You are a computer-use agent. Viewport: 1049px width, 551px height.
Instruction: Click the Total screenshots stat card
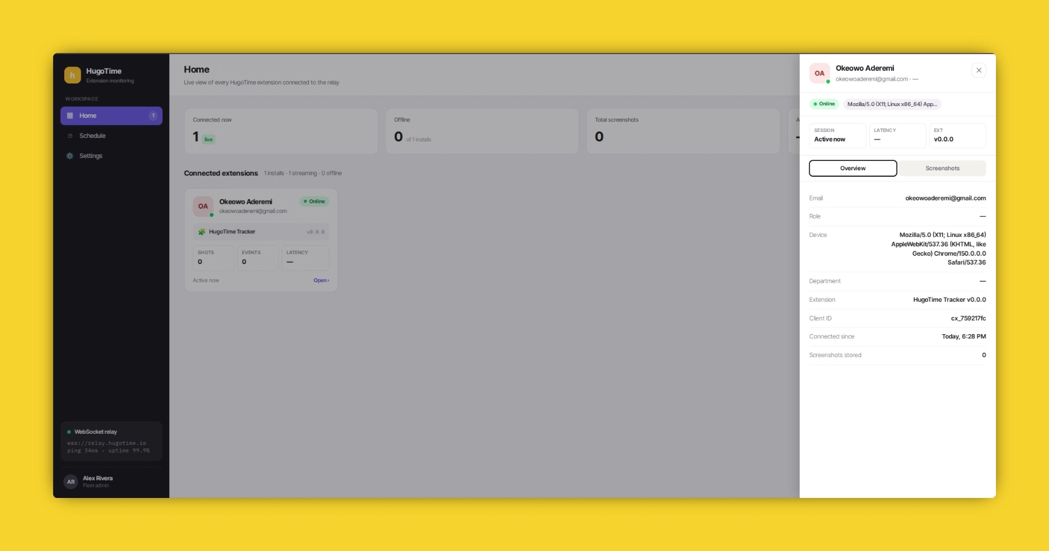(x=683, y=131)
